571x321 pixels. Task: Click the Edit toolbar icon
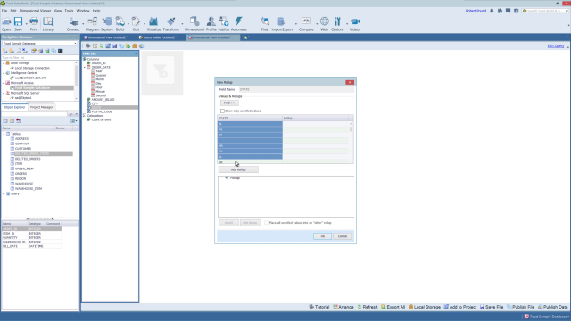pyautogui.click(x=136, y=24)
